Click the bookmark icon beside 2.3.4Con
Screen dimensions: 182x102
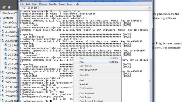[6, 59]
